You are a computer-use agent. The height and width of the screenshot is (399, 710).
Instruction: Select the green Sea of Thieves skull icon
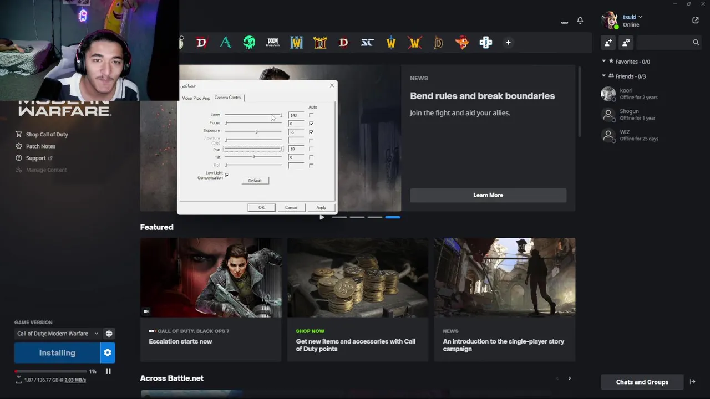click(x=249, y=43)
